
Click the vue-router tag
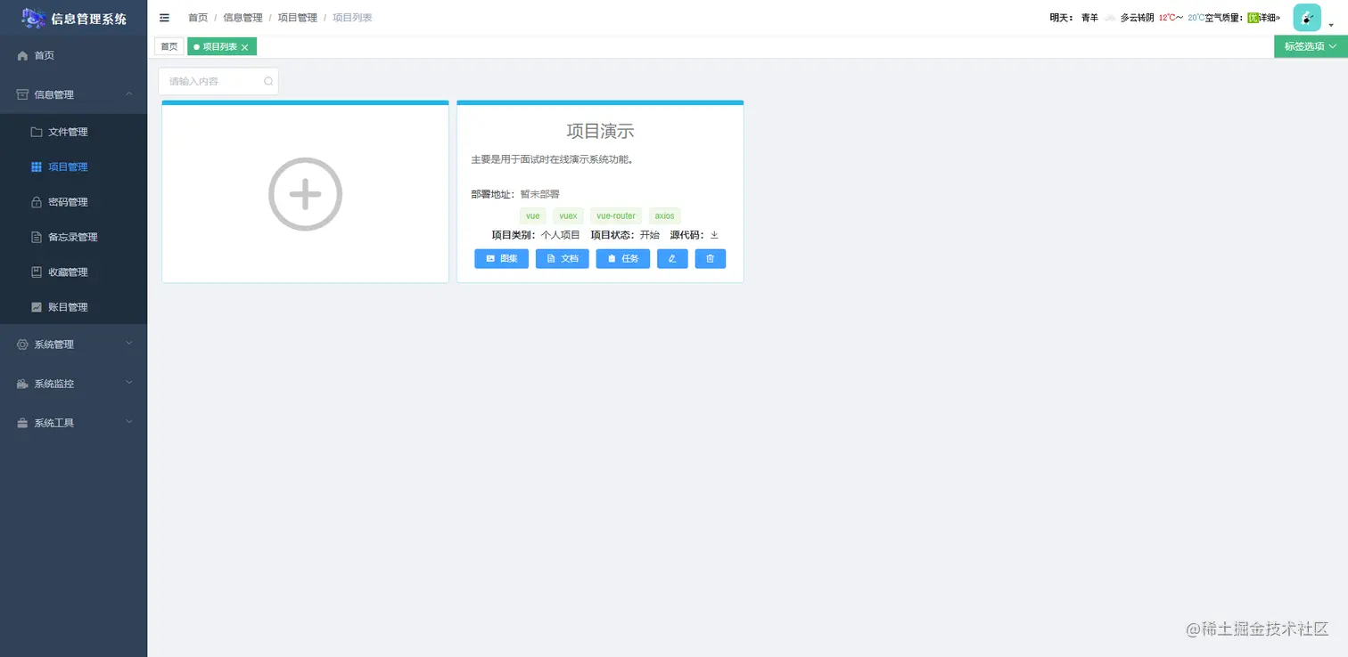click(x=616, y=215)
